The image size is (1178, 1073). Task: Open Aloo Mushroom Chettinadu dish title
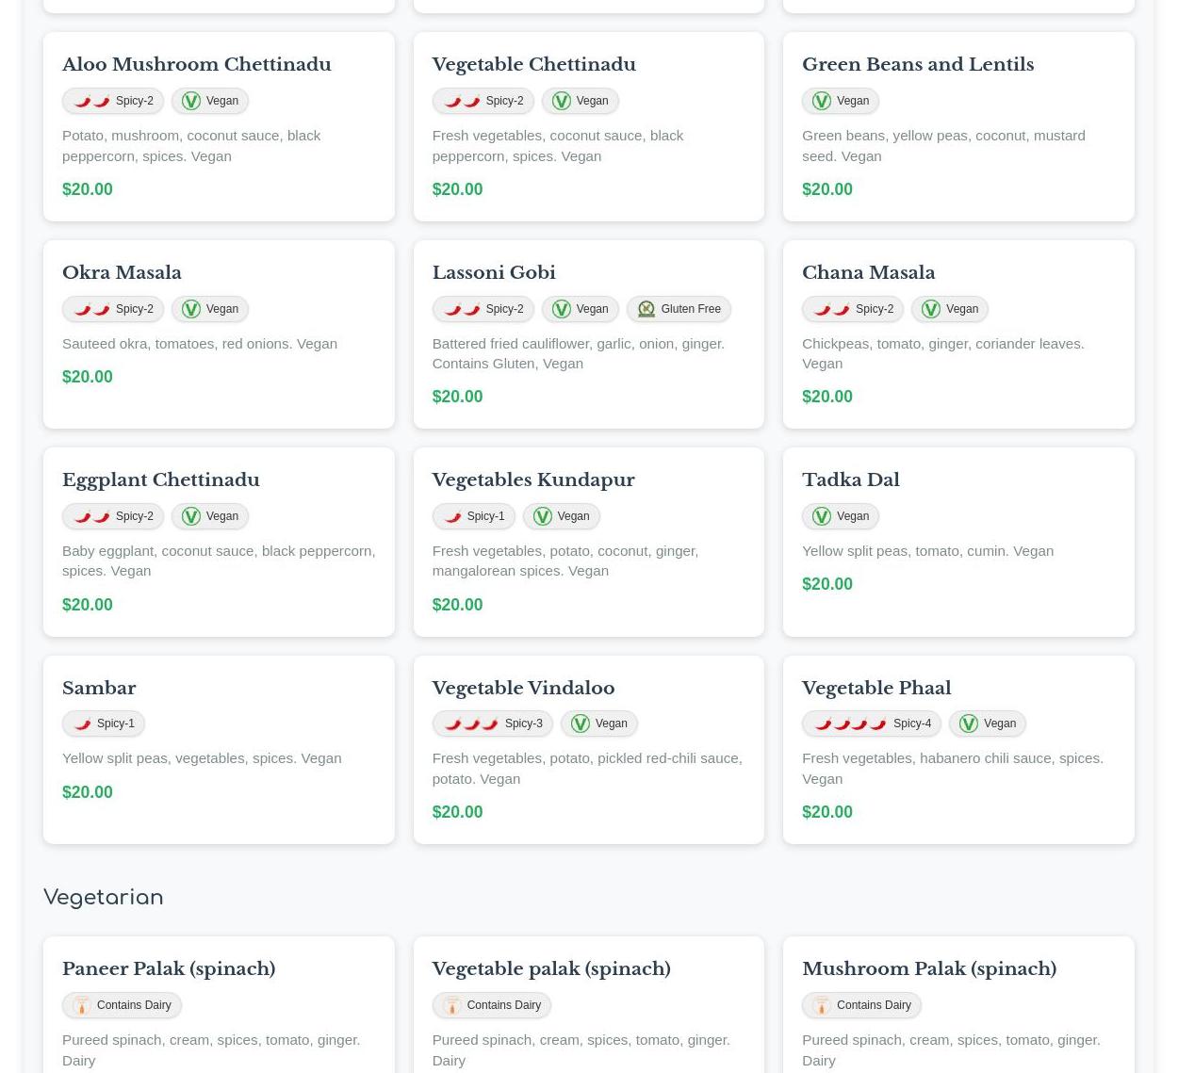coord(196,64)
